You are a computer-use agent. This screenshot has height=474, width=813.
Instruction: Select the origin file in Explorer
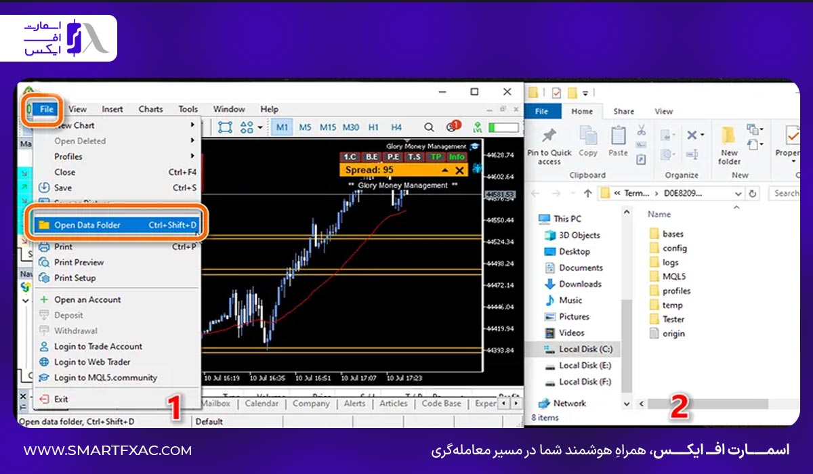coord(667,333)
